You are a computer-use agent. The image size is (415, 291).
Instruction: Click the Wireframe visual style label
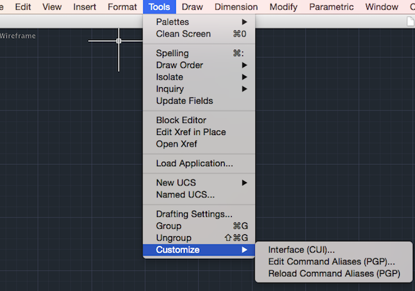point(18,36)
